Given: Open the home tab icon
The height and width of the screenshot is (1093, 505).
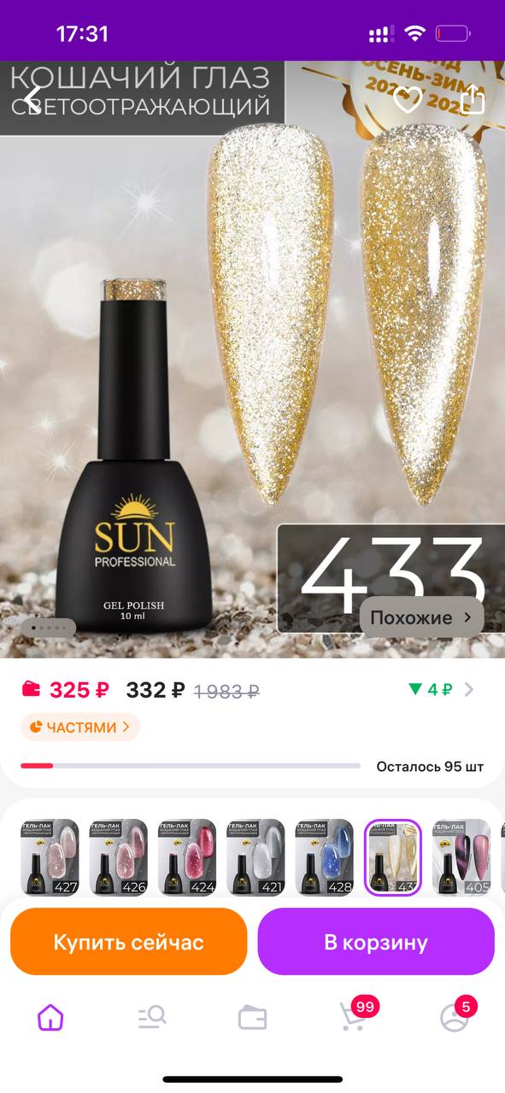Looking at the screenshot, I should click(x=50, y=1017).
